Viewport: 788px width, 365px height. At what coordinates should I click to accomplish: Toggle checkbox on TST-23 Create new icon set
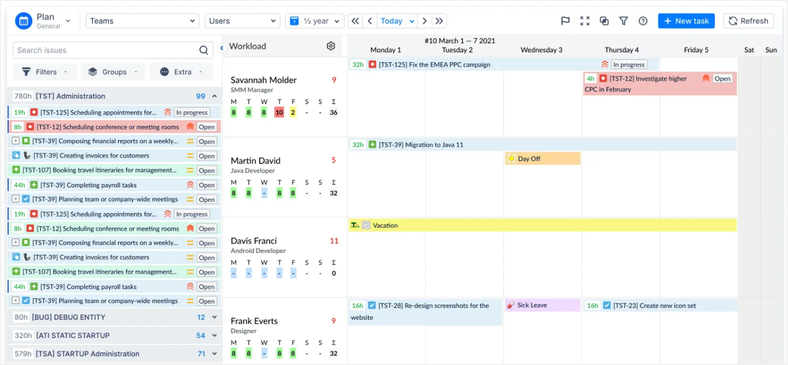(x=607, y=306)
